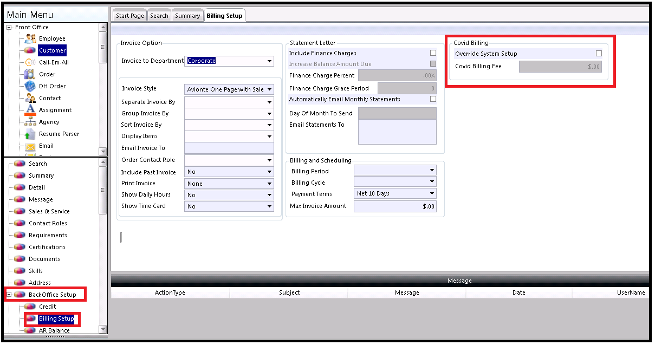Open the Billing Period dropdown
The height and width of the screenshot is (345, 655).
coord(432,171)
